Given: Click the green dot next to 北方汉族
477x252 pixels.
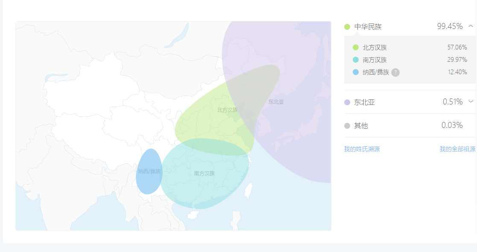Looking at the screenshot, I should [x=356, y=47].
